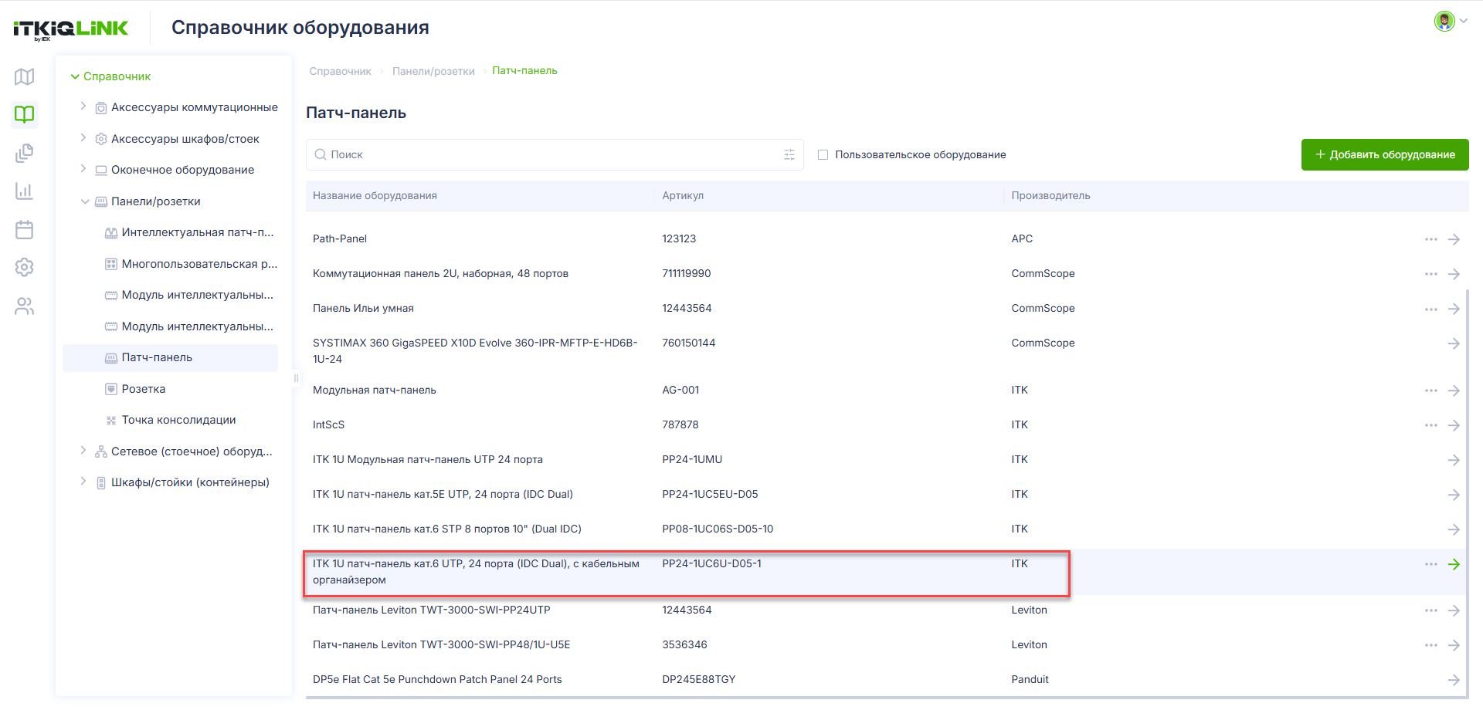Viewport: 1483px width, 710px height.
Task: Open arrow for Leviton TWT-3000-SWI-PP48/1U-U5E row
Action: [x=1454, y=645]
